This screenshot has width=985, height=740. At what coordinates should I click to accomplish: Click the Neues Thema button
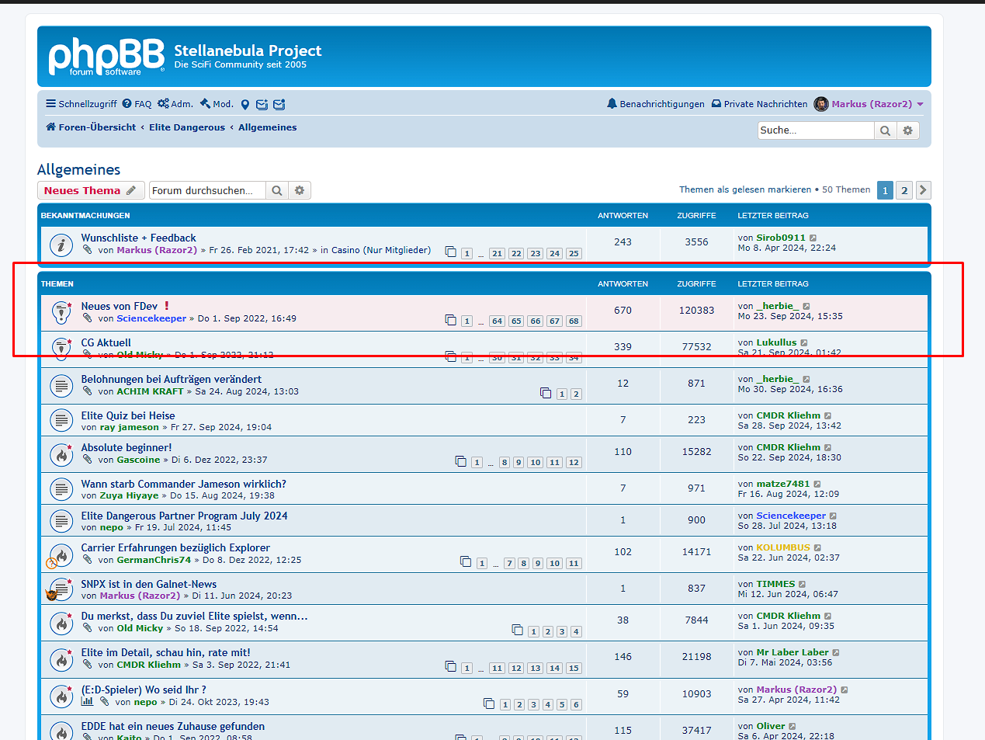pyautogui.click(x=90, y=190)
